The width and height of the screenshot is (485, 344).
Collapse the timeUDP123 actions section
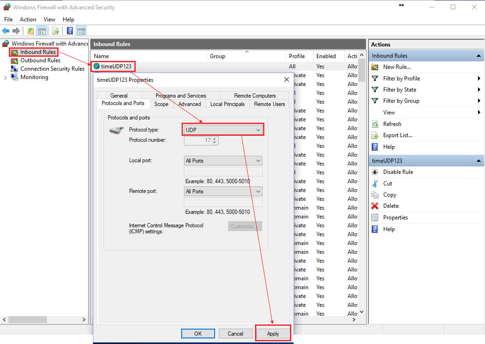(478, 161)
